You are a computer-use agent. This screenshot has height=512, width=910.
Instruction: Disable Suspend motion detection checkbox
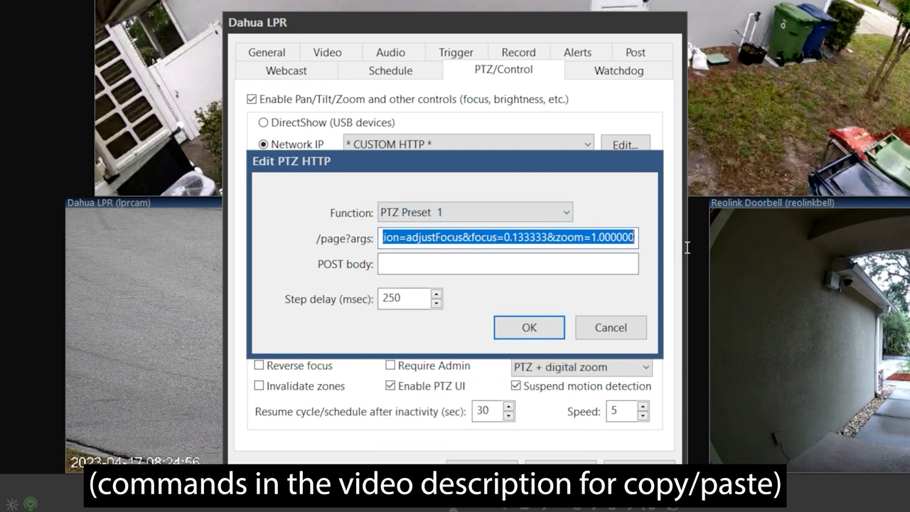516,386
